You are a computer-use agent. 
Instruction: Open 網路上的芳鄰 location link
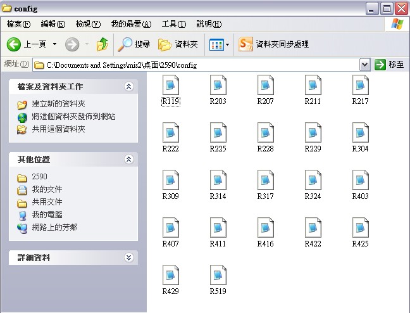click(54, 227)
